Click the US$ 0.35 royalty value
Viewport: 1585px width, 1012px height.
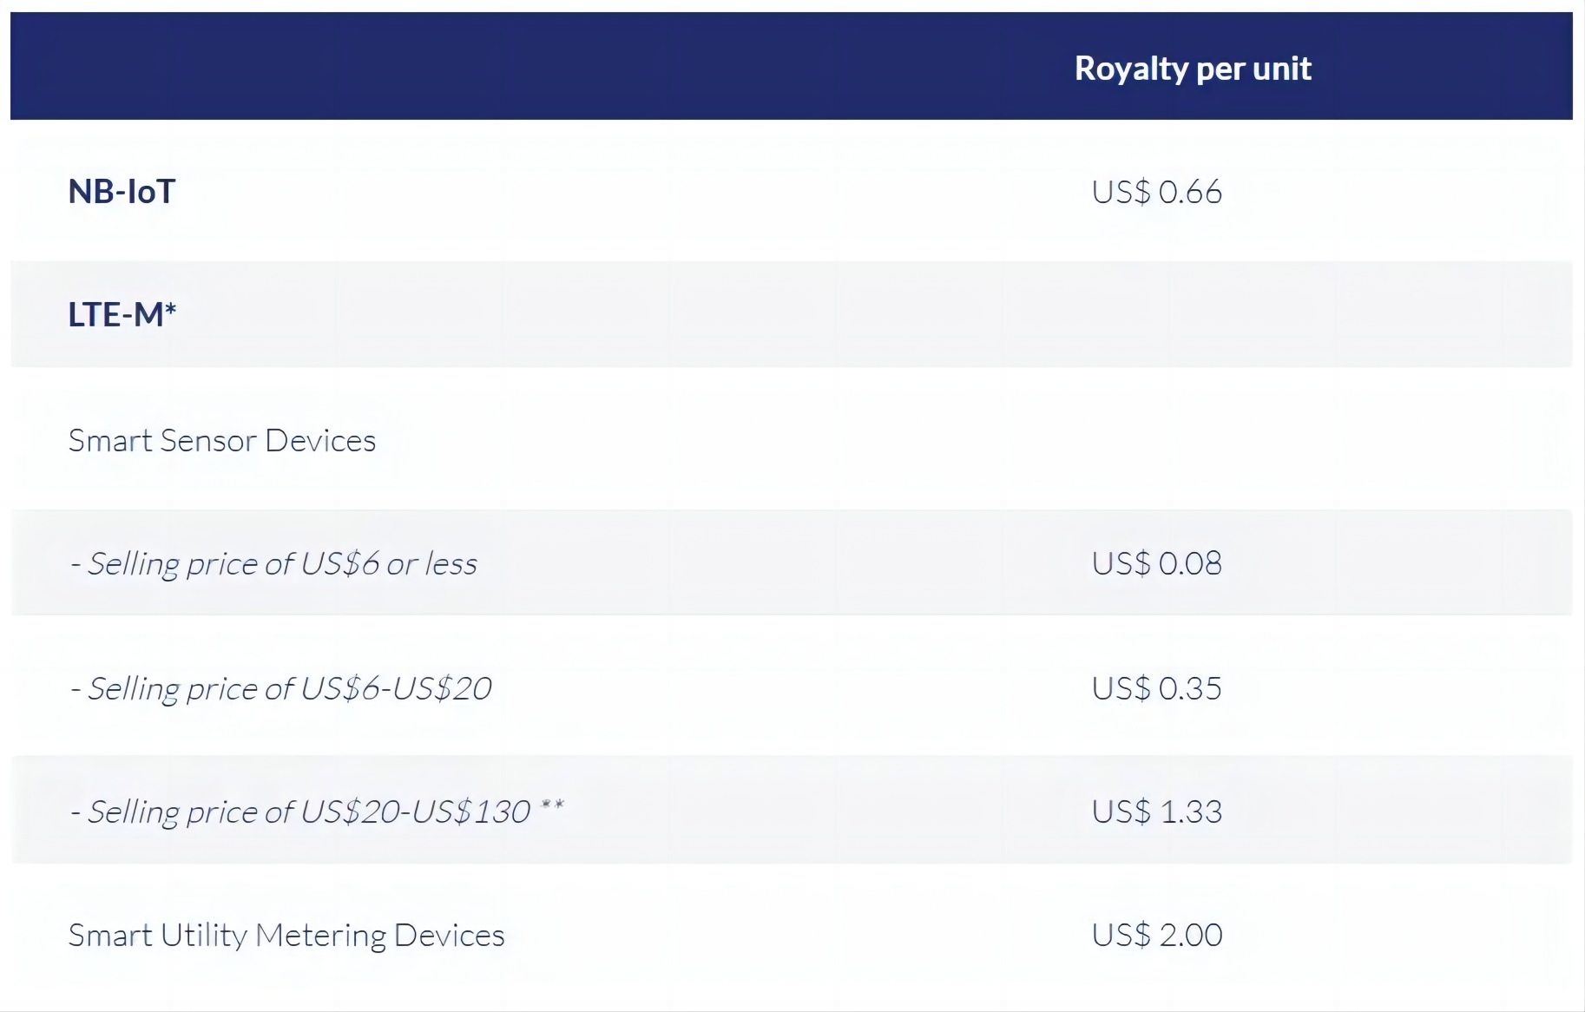pyautogui.click(x=1157, y=688)
